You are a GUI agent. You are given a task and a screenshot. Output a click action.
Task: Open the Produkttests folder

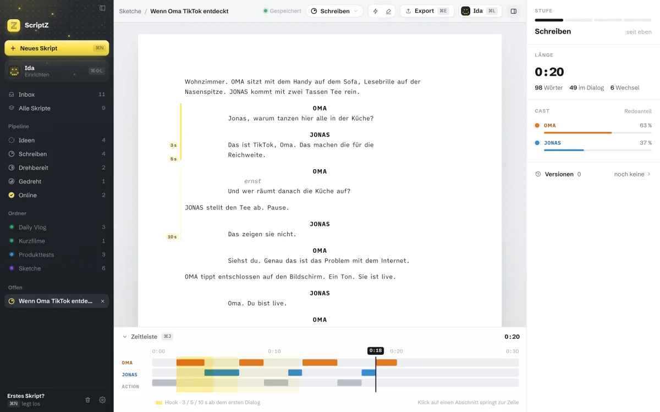click(57, 254)
